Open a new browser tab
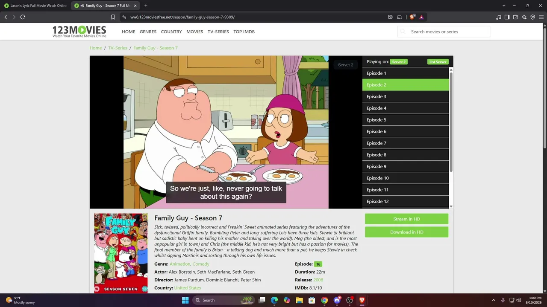547x307 pixels. 146,6
